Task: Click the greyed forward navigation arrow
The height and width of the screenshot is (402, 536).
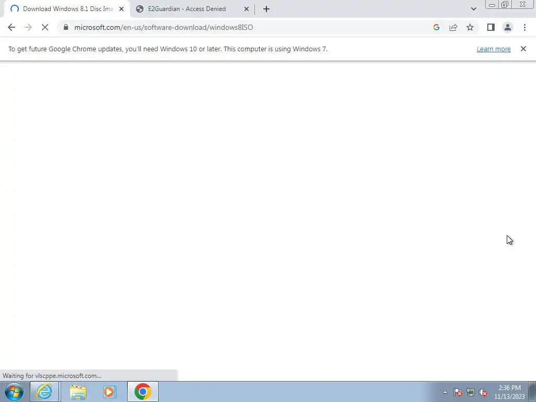Action: (x=28, y=27)
